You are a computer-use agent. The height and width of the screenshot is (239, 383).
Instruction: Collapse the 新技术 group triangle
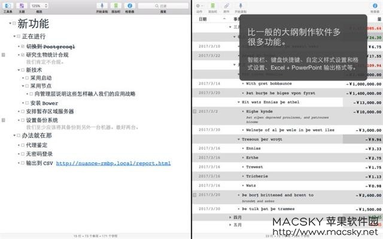click(19, 70)
